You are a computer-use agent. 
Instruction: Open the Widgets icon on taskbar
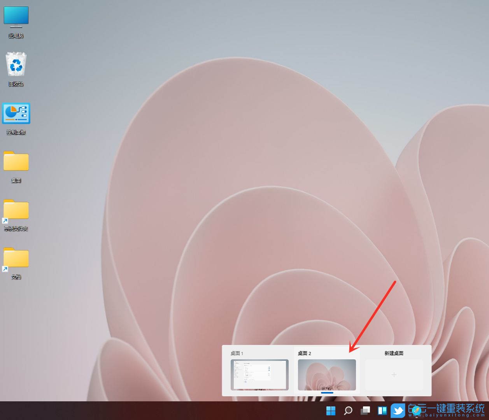(x=382, y=410)
